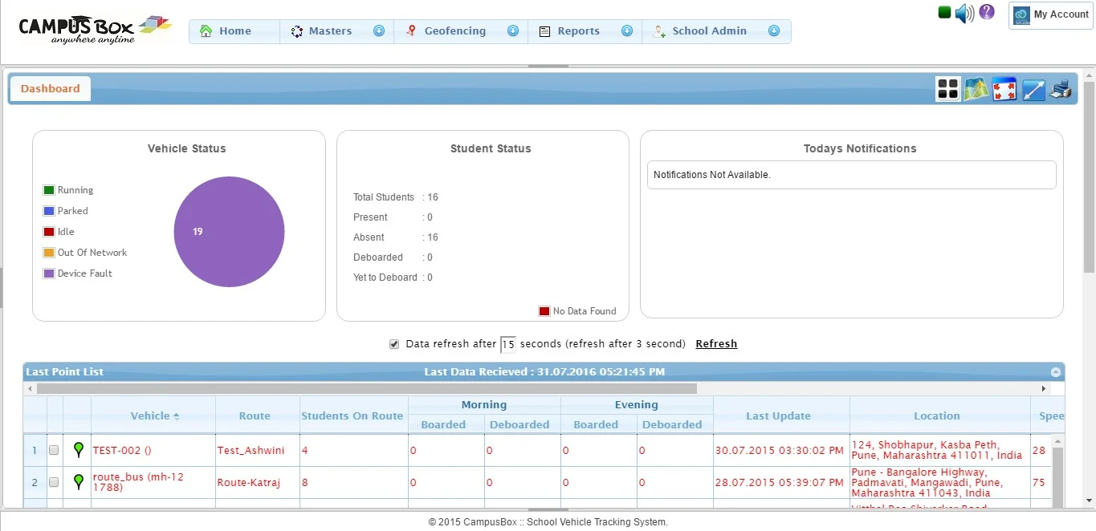Click the Reports document icon
This screenshot has width=1096, height=531.
[x=544, y=31]
